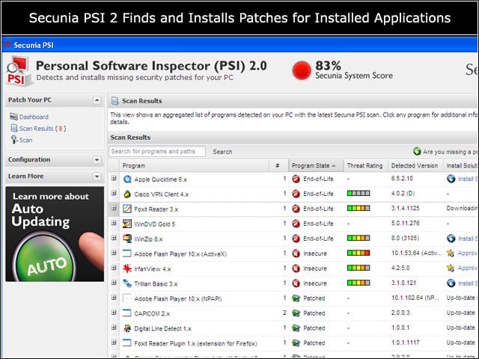Collapse the Patch Your PC panel

pos(97,100)
